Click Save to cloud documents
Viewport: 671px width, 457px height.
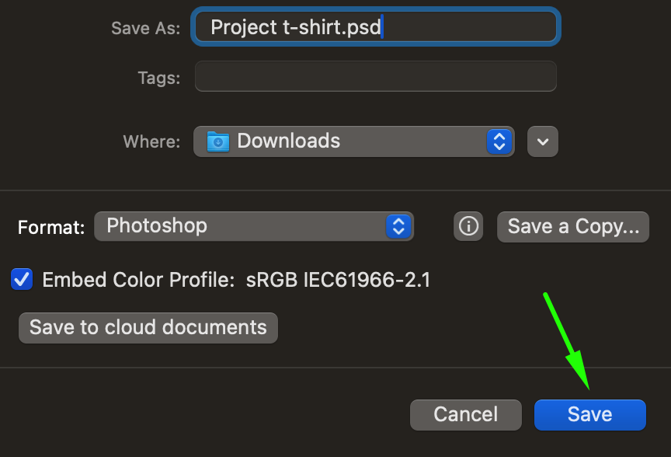coord(148,328)
